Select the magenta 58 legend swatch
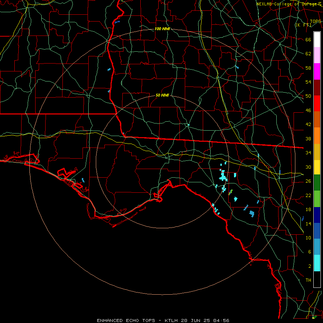The image size is (323, 323). [x=317, y=71]
